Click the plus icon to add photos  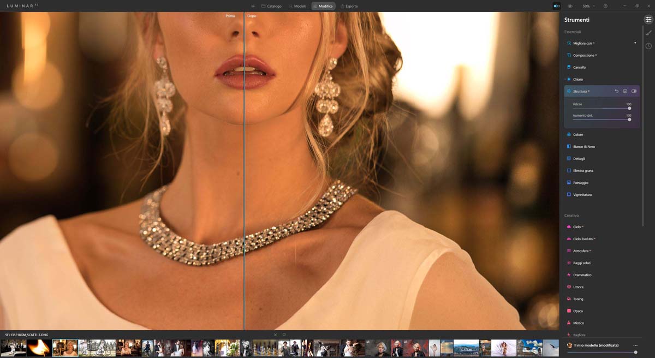[253, 6]
